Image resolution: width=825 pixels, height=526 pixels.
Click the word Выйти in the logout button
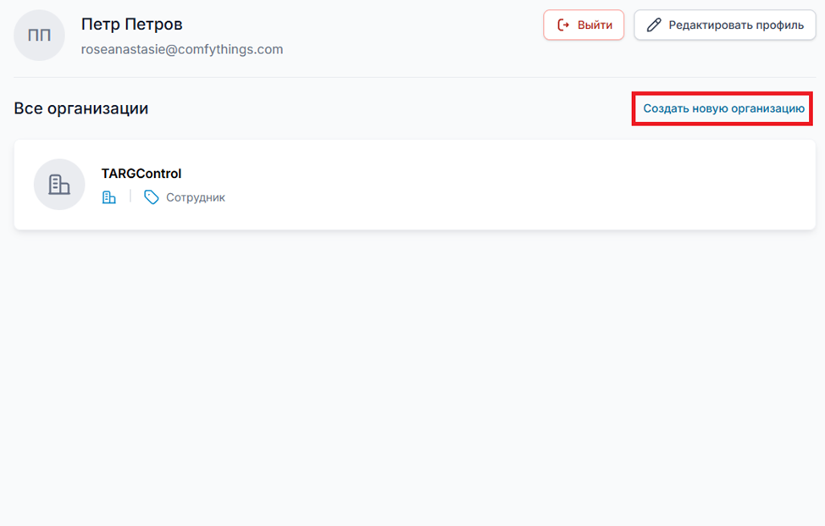595,25
